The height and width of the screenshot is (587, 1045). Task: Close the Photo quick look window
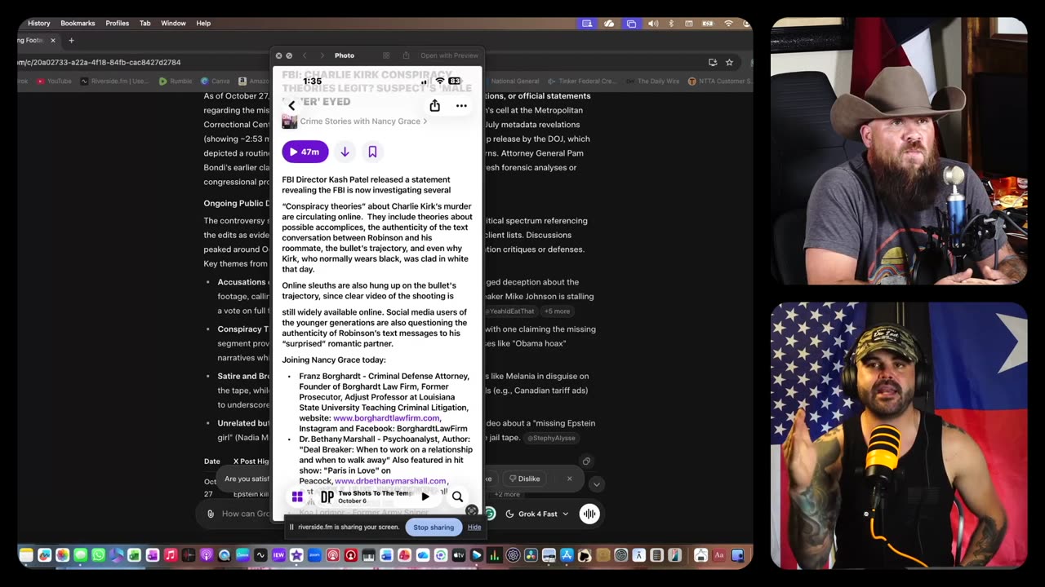[278, 55]
